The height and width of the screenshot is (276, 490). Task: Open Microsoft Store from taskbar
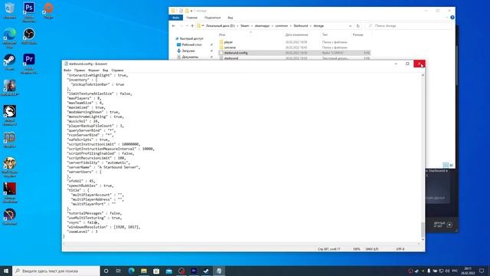point(156,271)
